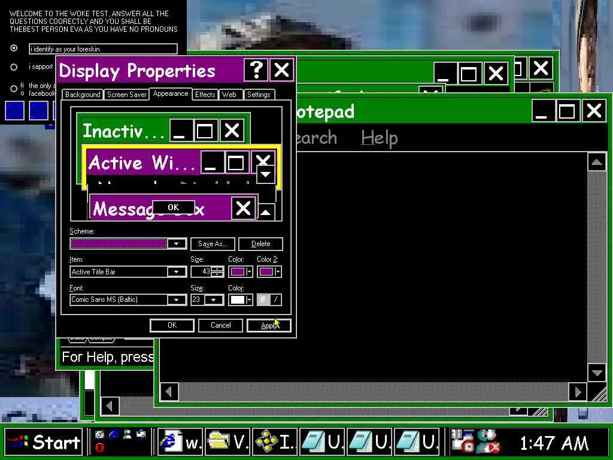Switch to the Screen Saver tab

(x=127, y=95)
